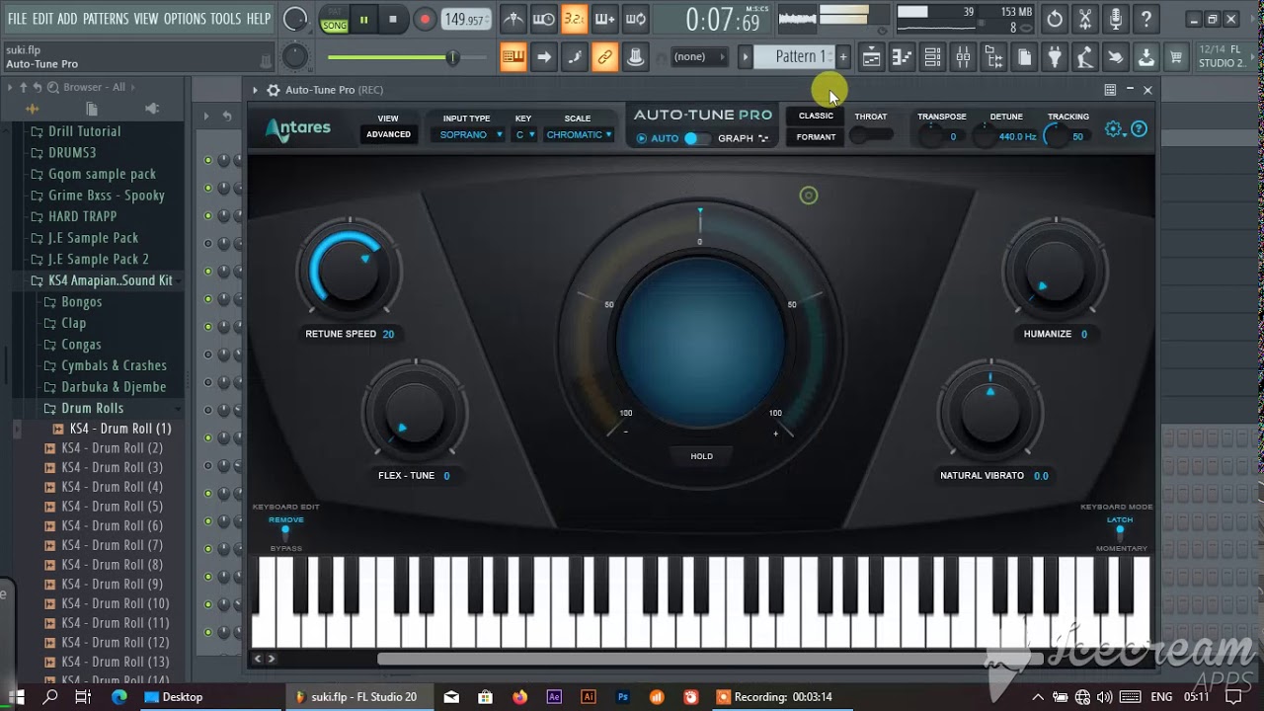
Task: Open the Key C dropdown
Action: (x=524, y=135)
